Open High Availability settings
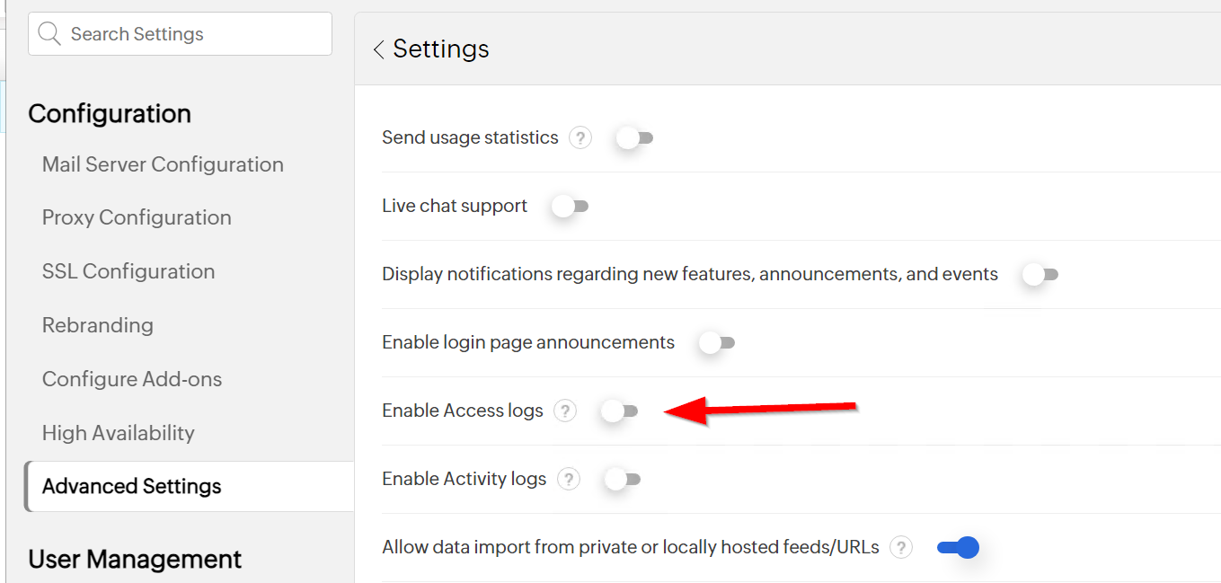1221x583 pixels. [118, 433]
